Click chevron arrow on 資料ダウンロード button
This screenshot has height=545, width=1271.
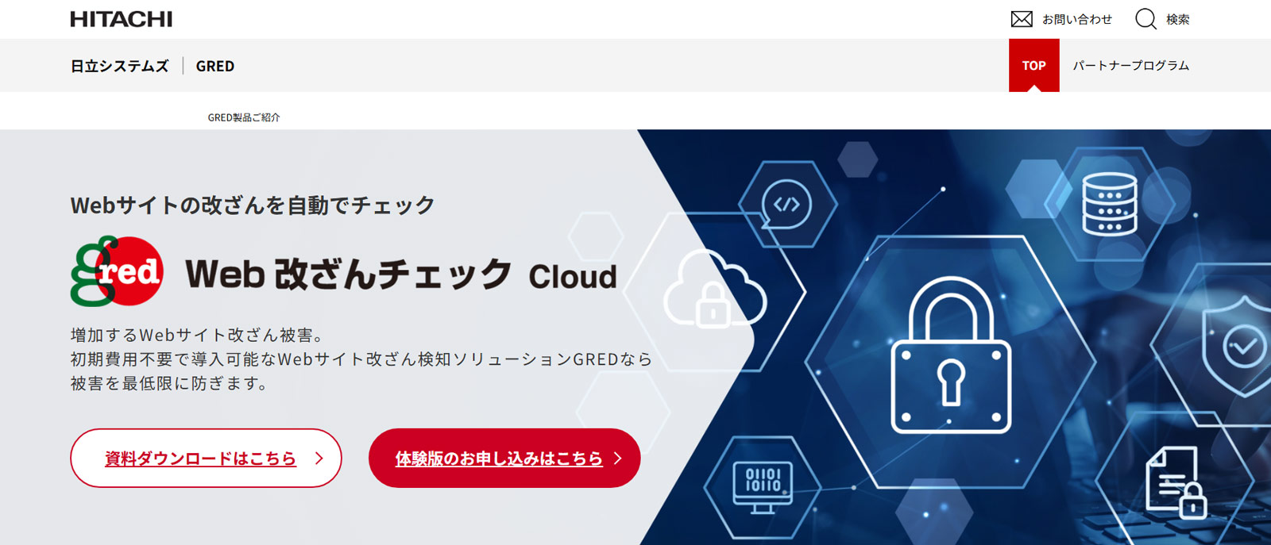(x=319, y=458)
